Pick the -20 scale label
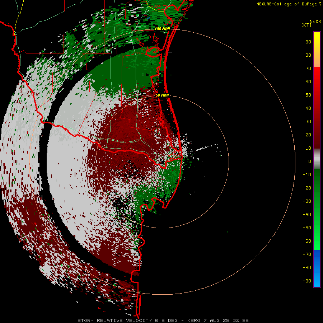 [x=307, y=188]
